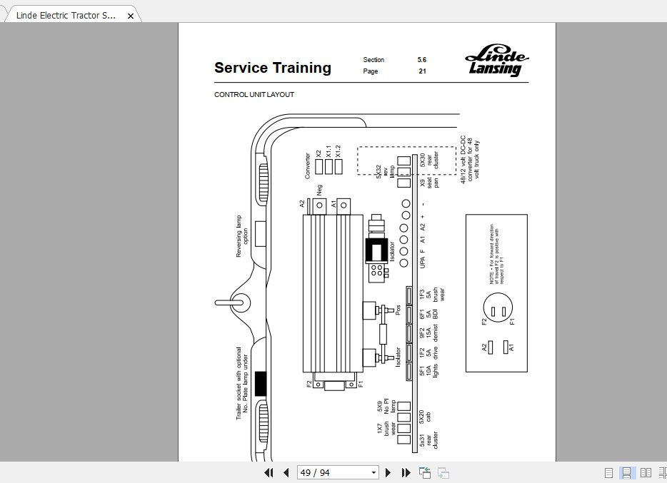Click the Reversing lamp option label
This screenshot has width=667, height=483.
click(x=241, y=236)
